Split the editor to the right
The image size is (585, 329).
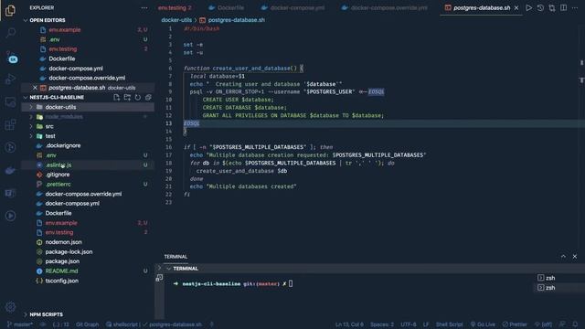[563, 8]
